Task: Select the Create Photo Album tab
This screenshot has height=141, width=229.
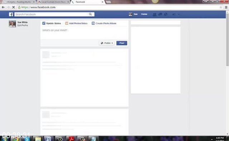Action: (104, 23)
